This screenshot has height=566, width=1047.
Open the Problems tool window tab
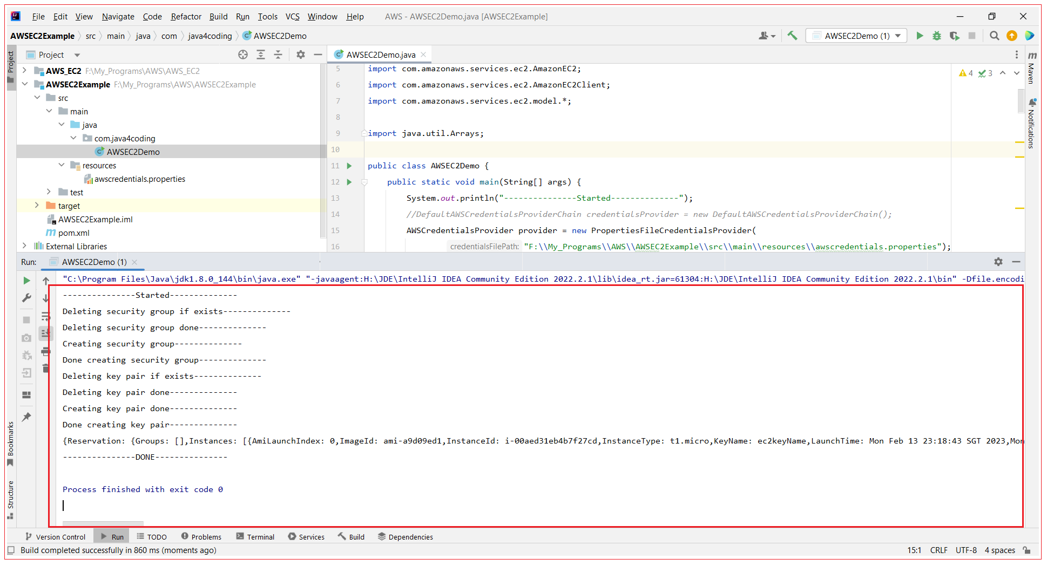point(201,537)
